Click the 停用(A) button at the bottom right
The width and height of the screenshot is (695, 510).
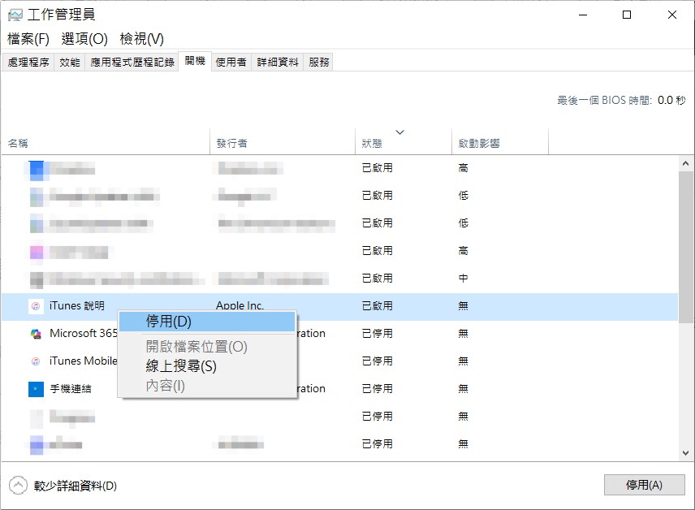click(644, 485)
